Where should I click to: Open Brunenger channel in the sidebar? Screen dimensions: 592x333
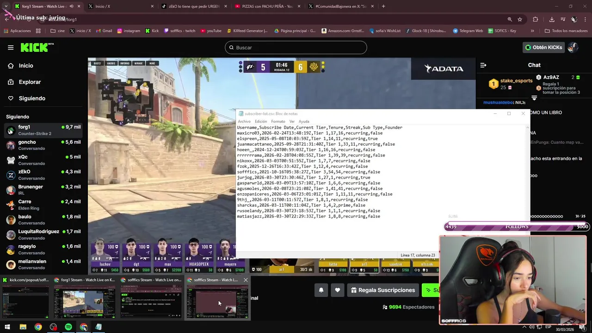pos(43,190)
